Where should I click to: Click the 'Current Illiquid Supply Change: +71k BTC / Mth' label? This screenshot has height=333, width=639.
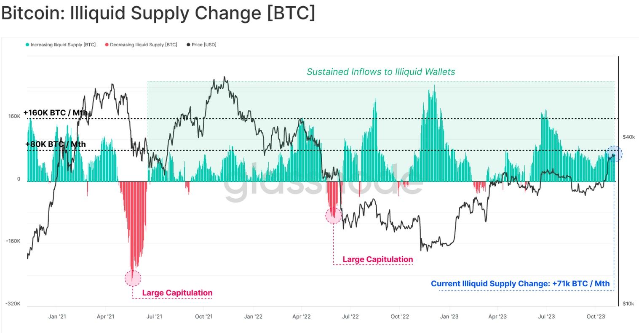[520, 284]
